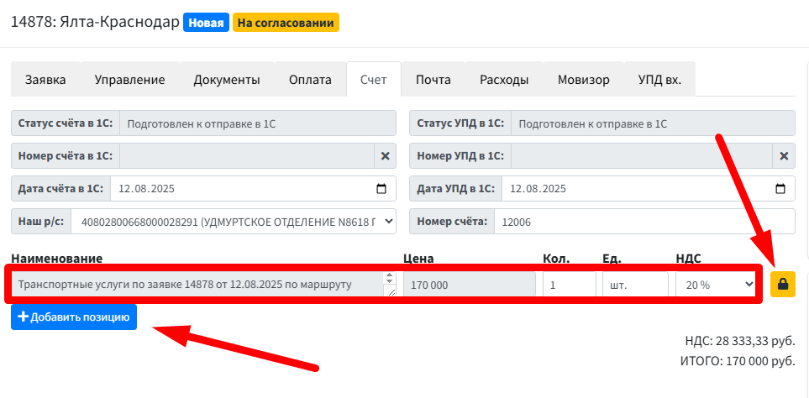Expand the Наш р/с account dropdown
The height and width of the screenshot is (398, 809).
tap(234, 222)
